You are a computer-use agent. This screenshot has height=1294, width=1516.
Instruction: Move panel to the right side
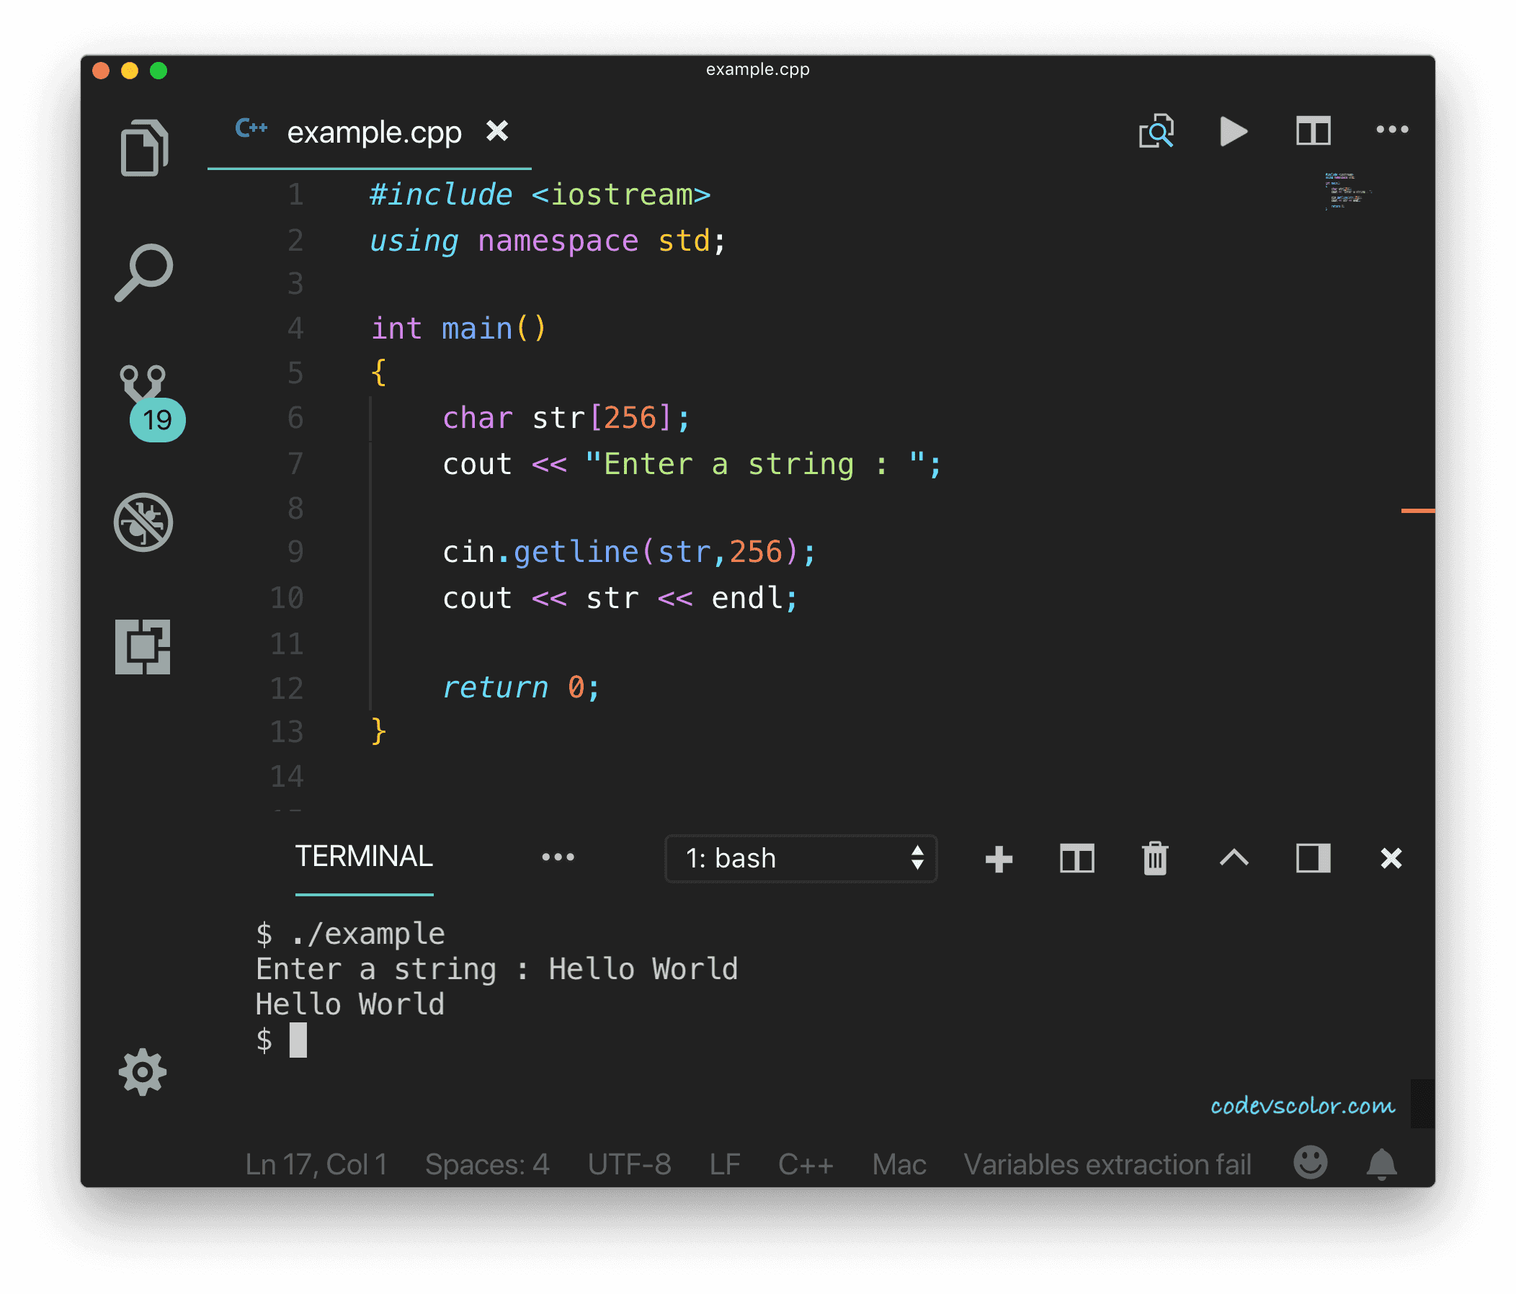pyautogui.click(x=1313, y=858)
